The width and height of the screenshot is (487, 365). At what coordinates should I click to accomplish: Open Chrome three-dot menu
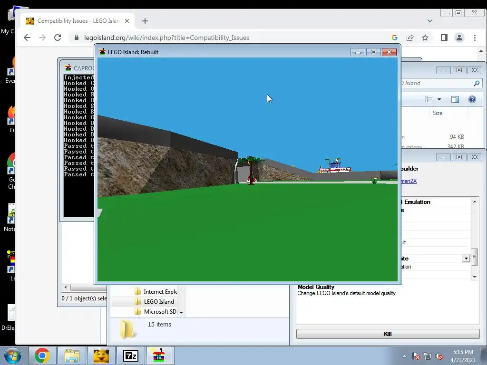[x=475, y=38]
